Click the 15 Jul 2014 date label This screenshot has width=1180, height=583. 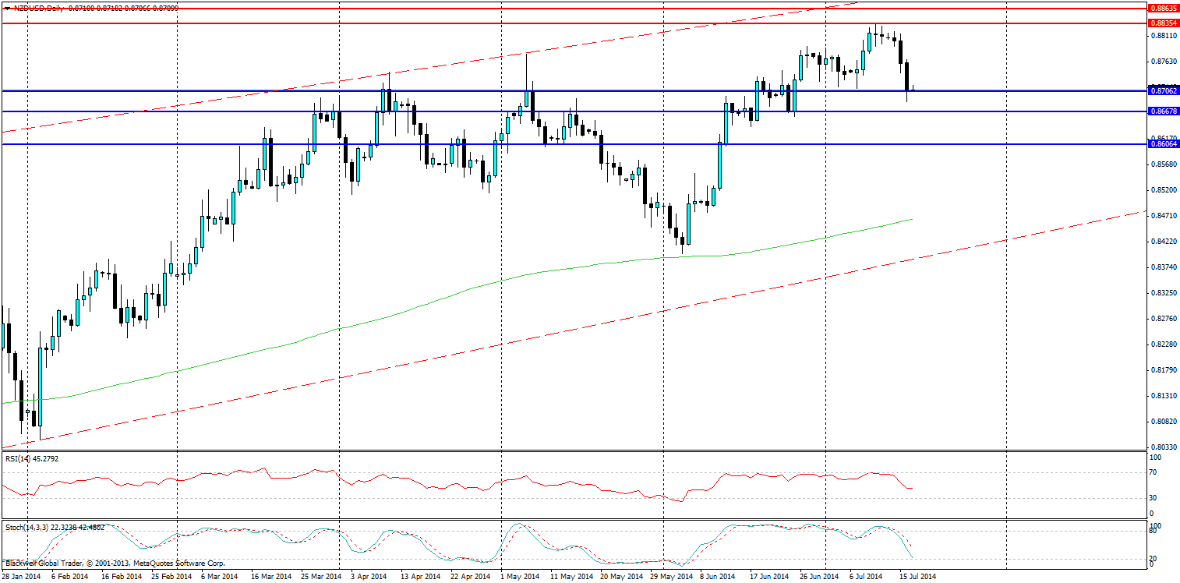(x=920, y=577)
